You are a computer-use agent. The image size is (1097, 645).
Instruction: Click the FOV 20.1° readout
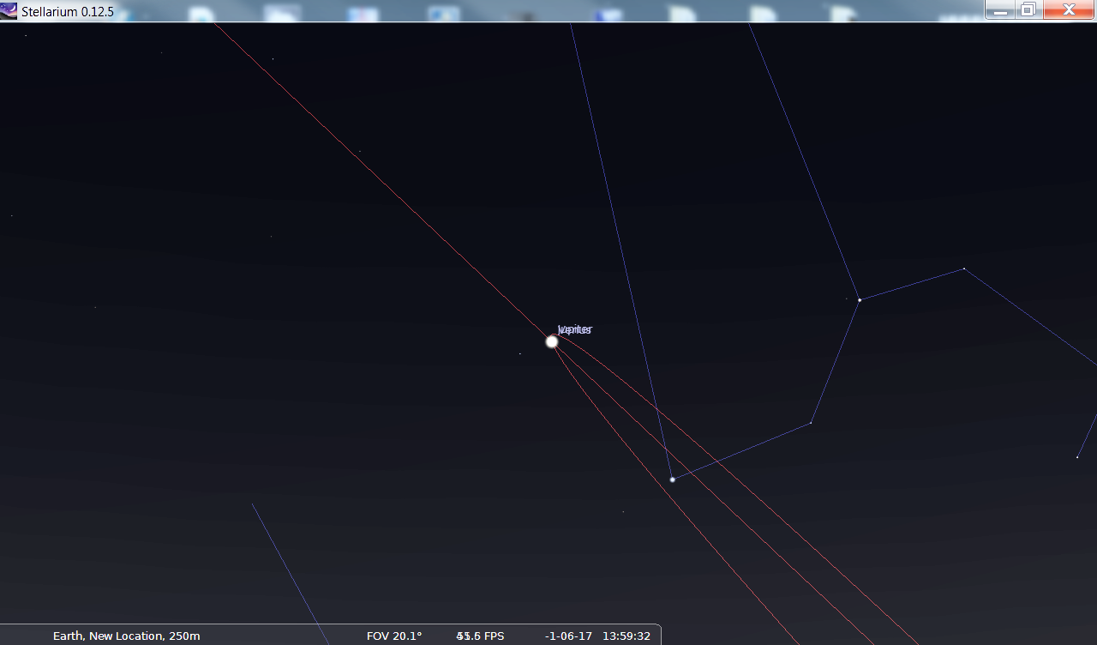(394, 636)
